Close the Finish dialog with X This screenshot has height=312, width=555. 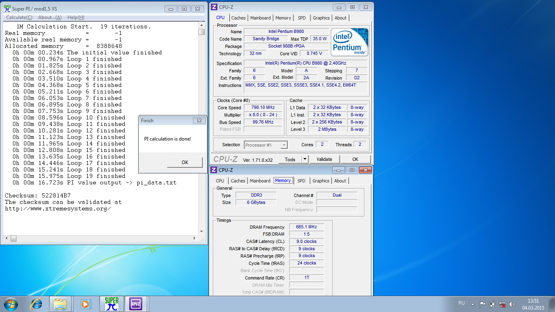[x=199, y=120]
